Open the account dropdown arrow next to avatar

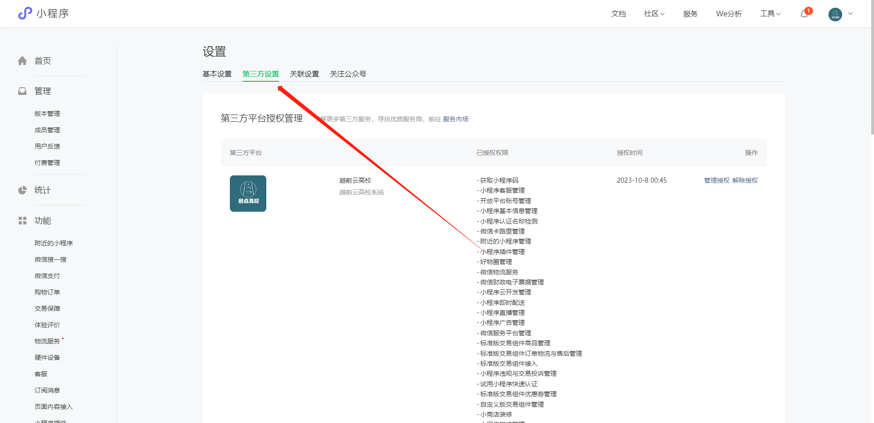click(x=850, y=14)
